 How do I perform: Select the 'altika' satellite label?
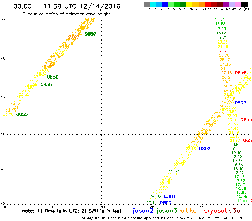(189, 210)
